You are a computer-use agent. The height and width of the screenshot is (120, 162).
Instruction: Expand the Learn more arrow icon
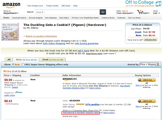pyautogui.click(x=115, y=53)
